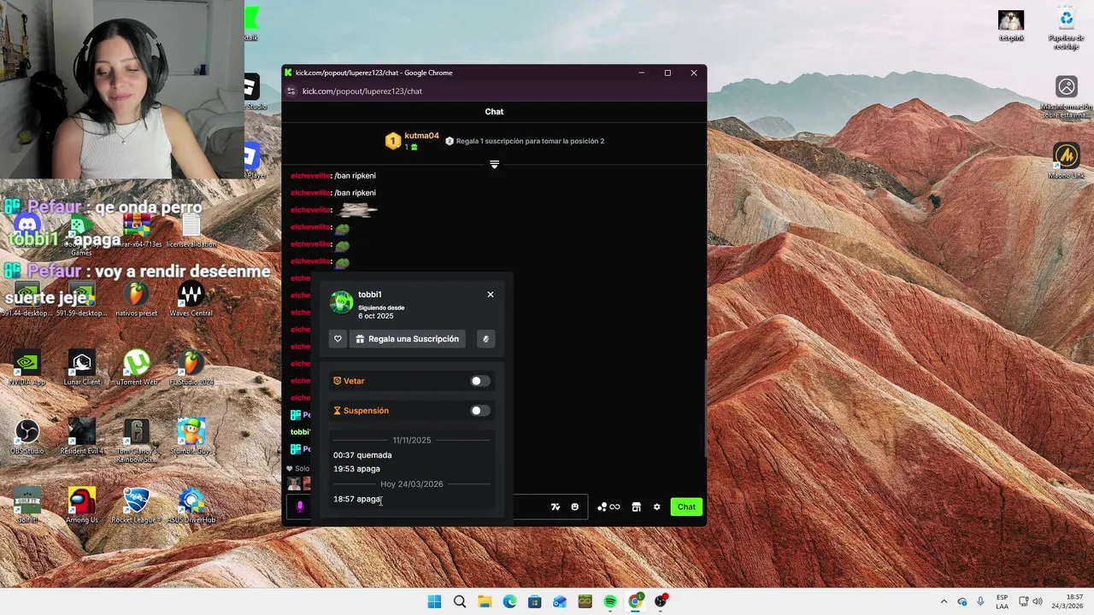The height and width of the screenshot is (615, 1094).
Task: Open Spotify from the taskbar
Action: click(610, 601)
